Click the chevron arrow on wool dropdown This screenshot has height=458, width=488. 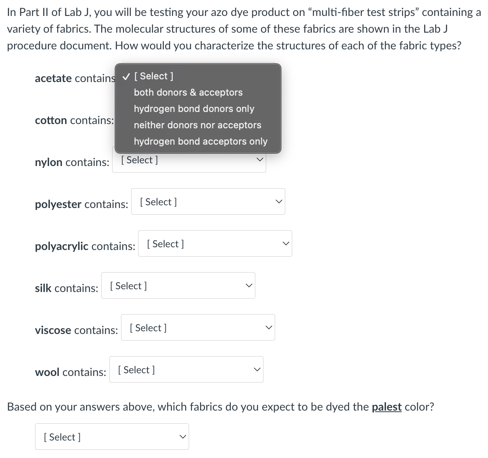click(256, 370)
